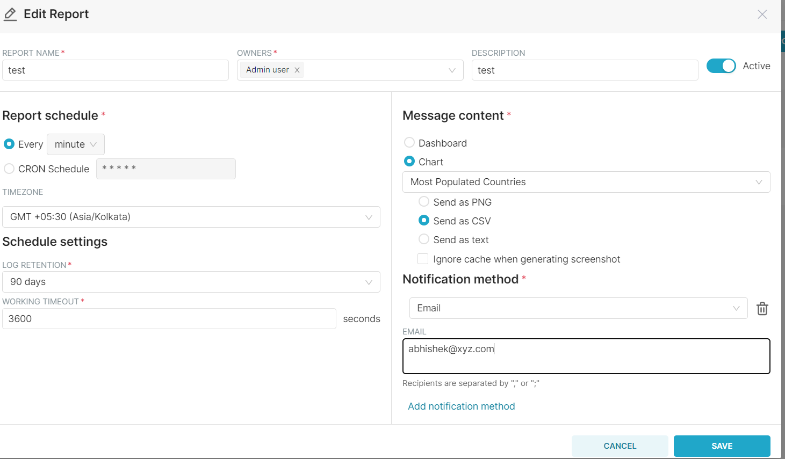785x459 pixels.
Task: Click the Working Timeout input field
Action: click(x=168, y=318)
